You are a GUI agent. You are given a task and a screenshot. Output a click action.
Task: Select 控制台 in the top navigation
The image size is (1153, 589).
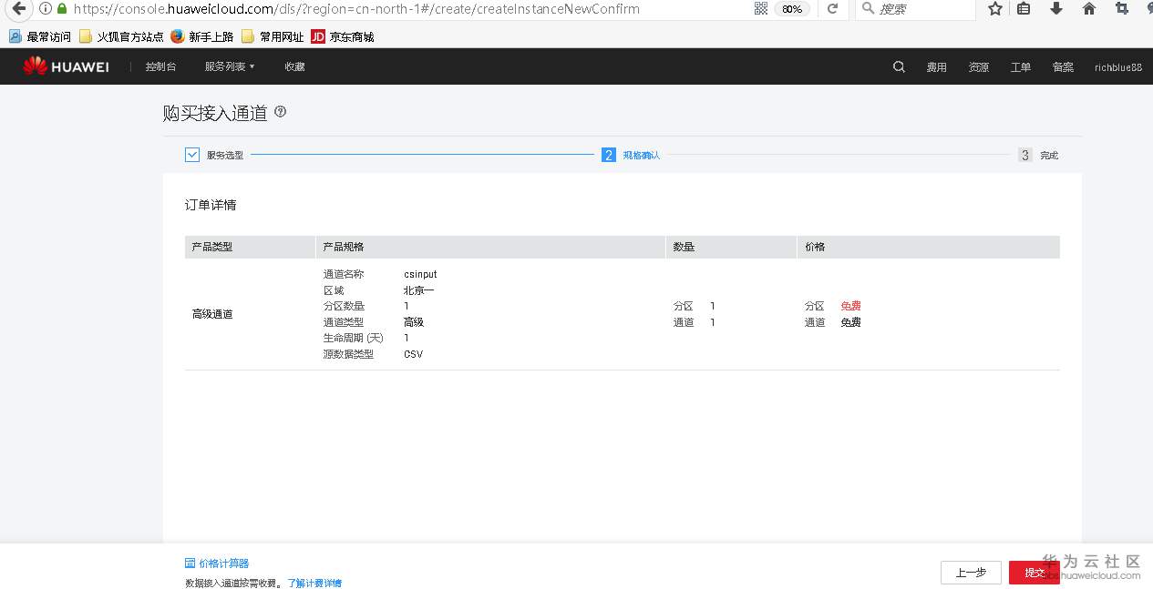[160, 66]
